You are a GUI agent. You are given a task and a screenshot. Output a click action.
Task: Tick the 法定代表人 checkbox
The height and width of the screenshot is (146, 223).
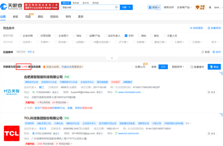point(106,36)
